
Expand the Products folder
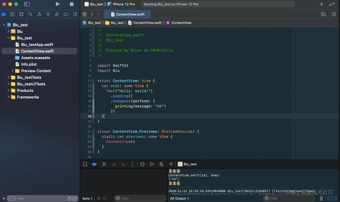[8, 90]
